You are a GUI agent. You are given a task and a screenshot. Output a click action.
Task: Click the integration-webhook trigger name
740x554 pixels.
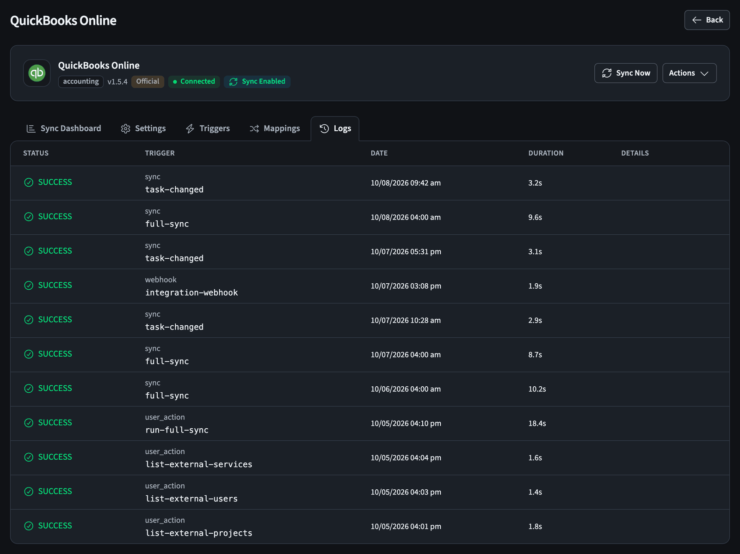pyautogui.click(x=191, y=292)
